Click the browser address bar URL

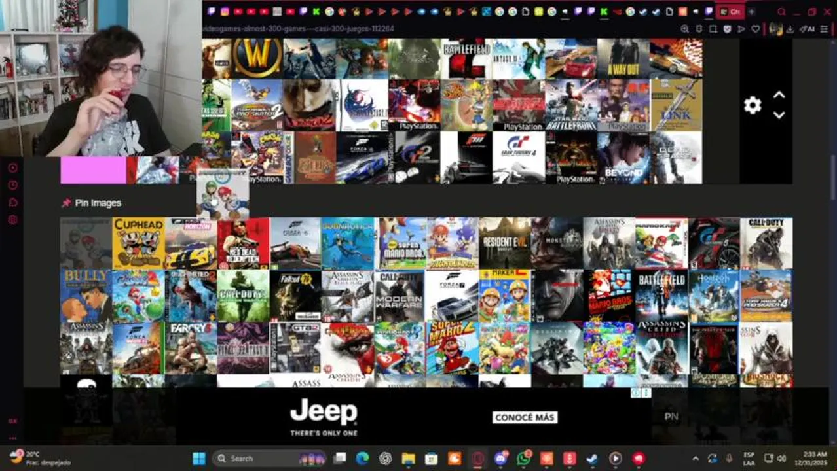298,29
